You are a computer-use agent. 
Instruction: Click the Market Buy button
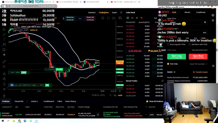[x=70, y=18]
